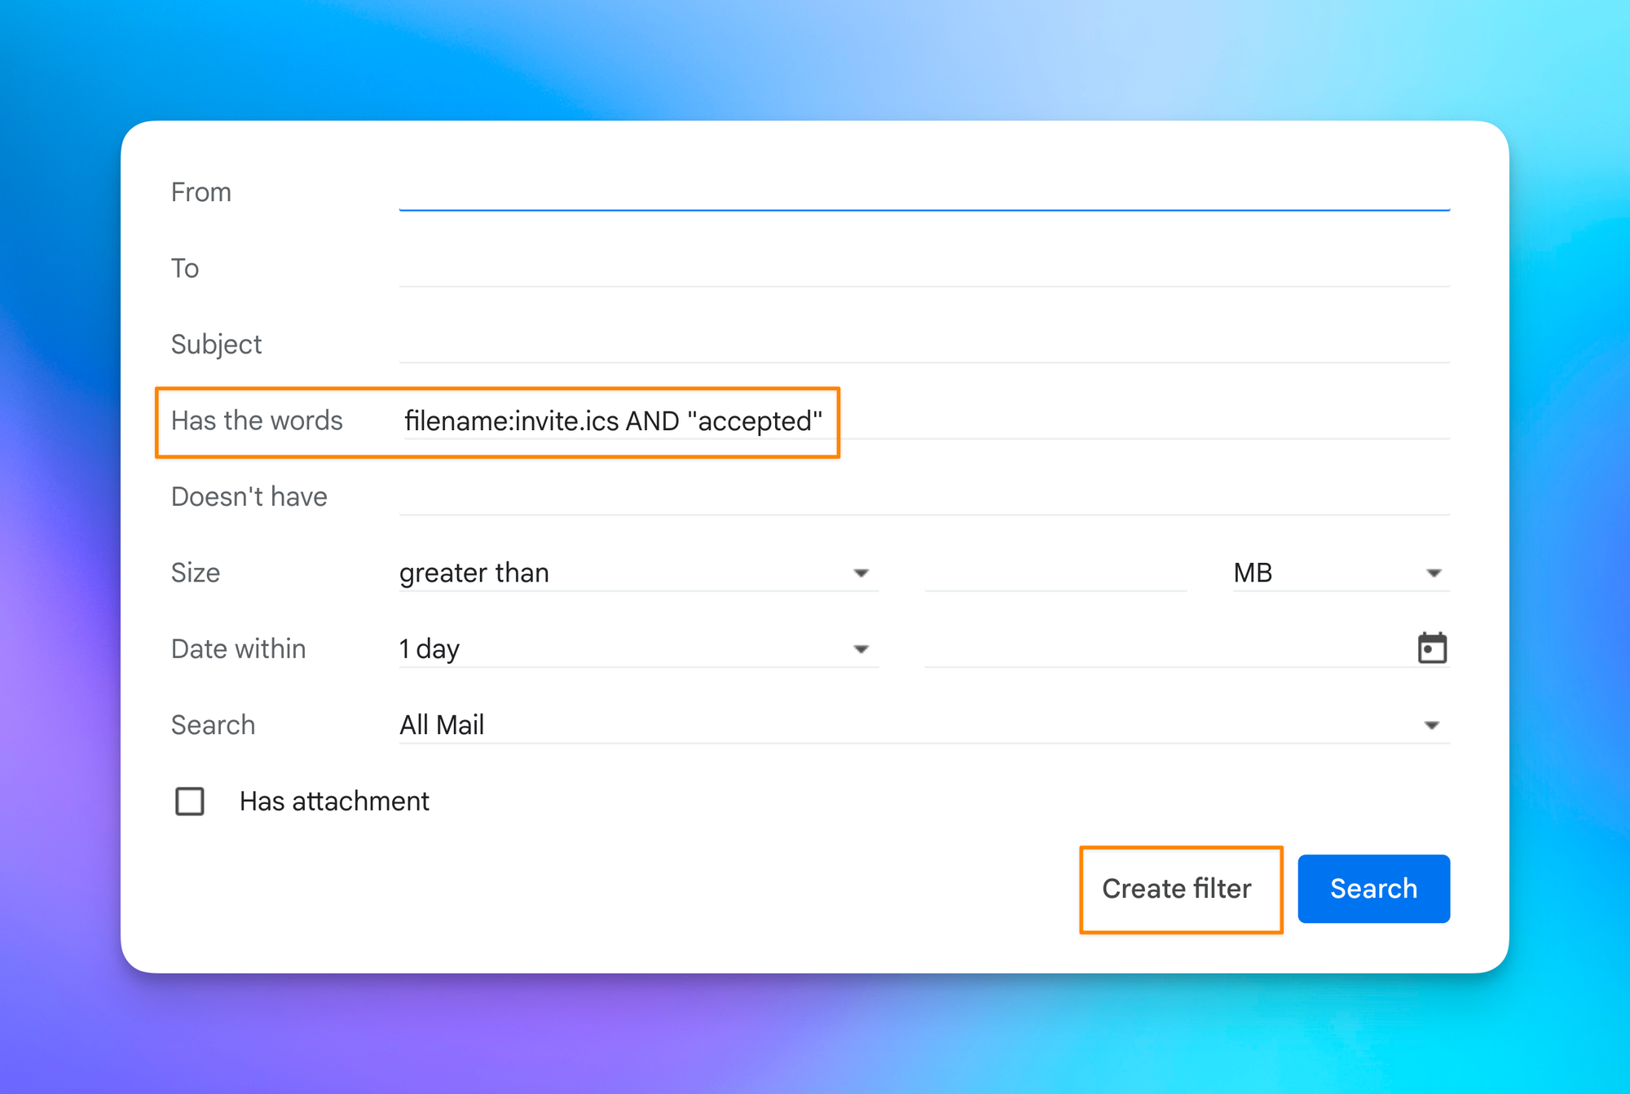1630x1094 pixels.
Task: Open the calendar date picker icon
Action: point(1431,648)
